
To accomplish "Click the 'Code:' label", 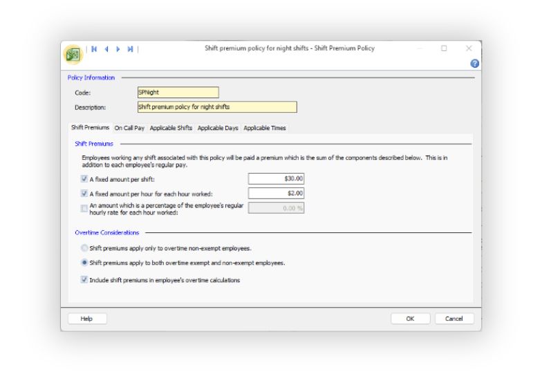I will [x=83, y=93].
